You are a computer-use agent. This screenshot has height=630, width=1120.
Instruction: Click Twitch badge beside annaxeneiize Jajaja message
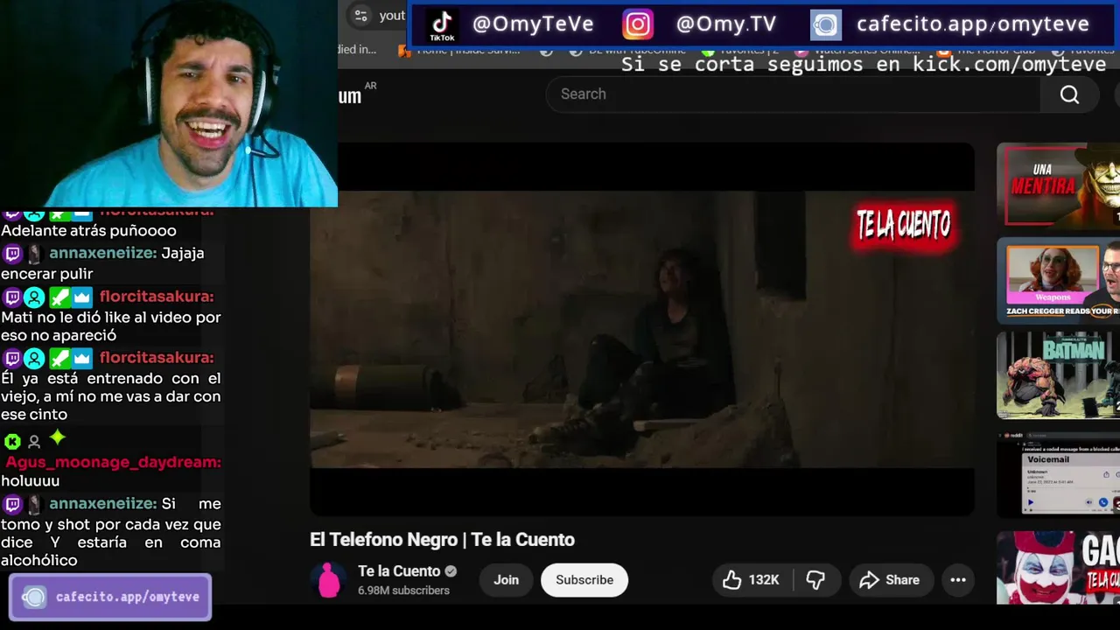pyautogui.click(x=12, y=255)
